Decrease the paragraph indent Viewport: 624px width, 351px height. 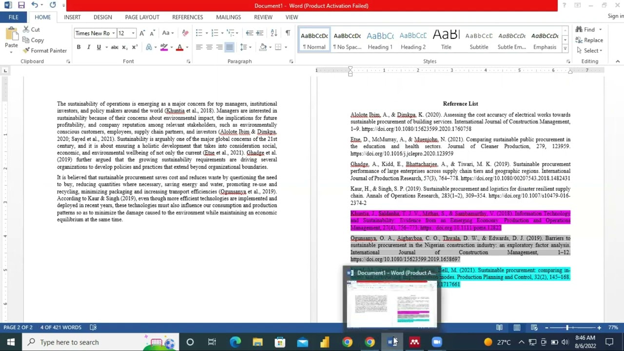(x=249, y=33)
